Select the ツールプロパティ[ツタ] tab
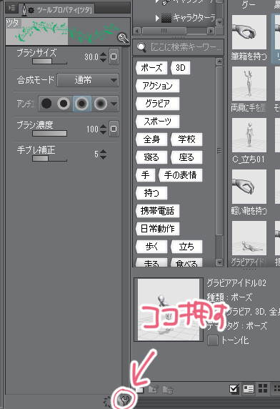This screenshot has width=280, height=409. (56, 9)
